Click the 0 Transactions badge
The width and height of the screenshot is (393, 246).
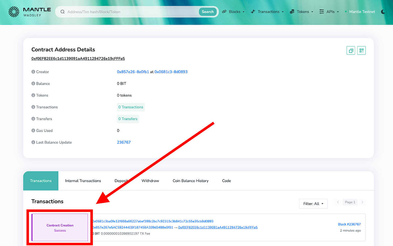click(x=131, y=107)
